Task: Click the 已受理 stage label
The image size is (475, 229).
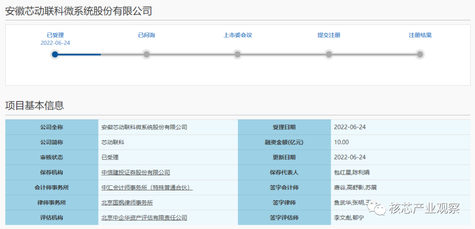Action: point(55,35)
